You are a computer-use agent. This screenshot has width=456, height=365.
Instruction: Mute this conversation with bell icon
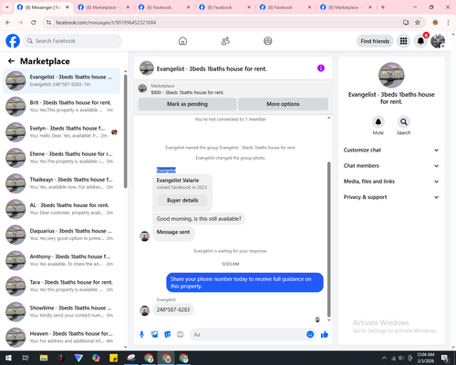[378, 122]
